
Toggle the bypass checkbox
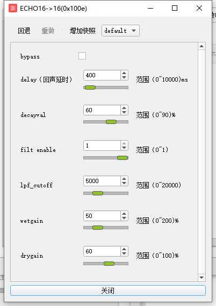[x=82, y=56]
